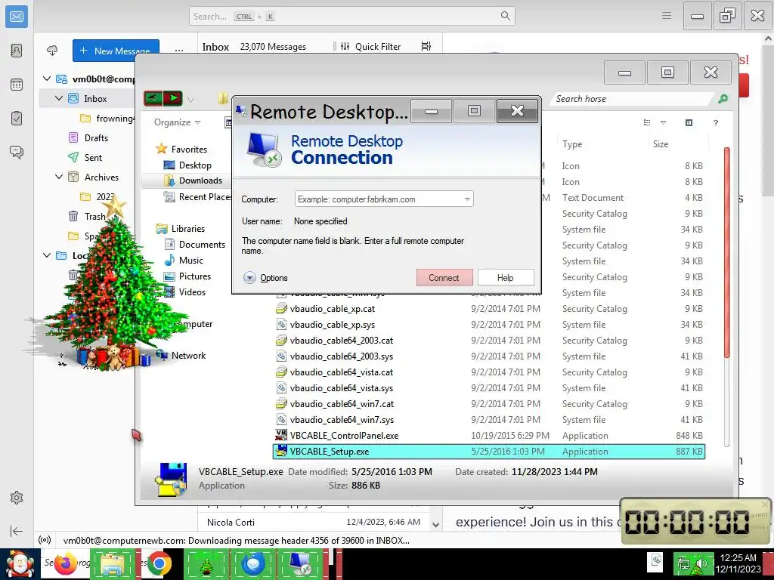This screenshot has height=580, width=774.
Task: Open folder pane options ellipsis menu
Action: [x=178, y=51]
